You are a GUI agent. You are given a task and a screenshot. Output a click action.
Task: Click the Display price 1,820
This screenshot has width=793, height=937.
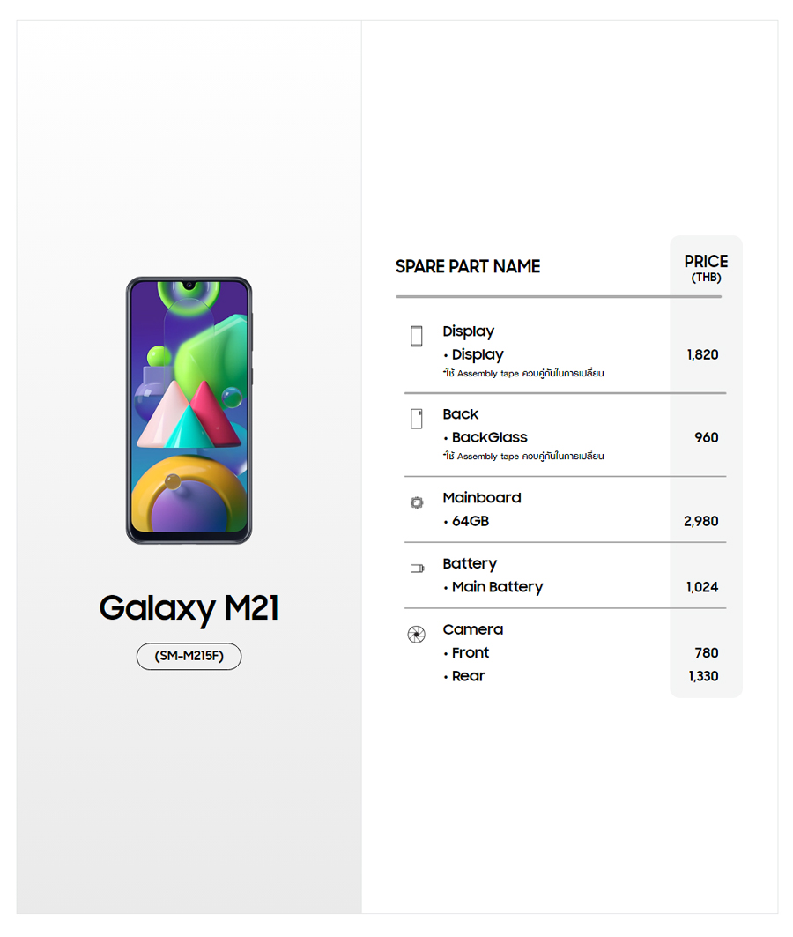pyautogui.click(x=702, y=354)
